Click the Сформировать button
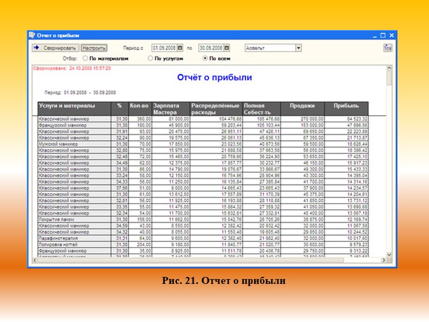429x322 pixels. 56,48
